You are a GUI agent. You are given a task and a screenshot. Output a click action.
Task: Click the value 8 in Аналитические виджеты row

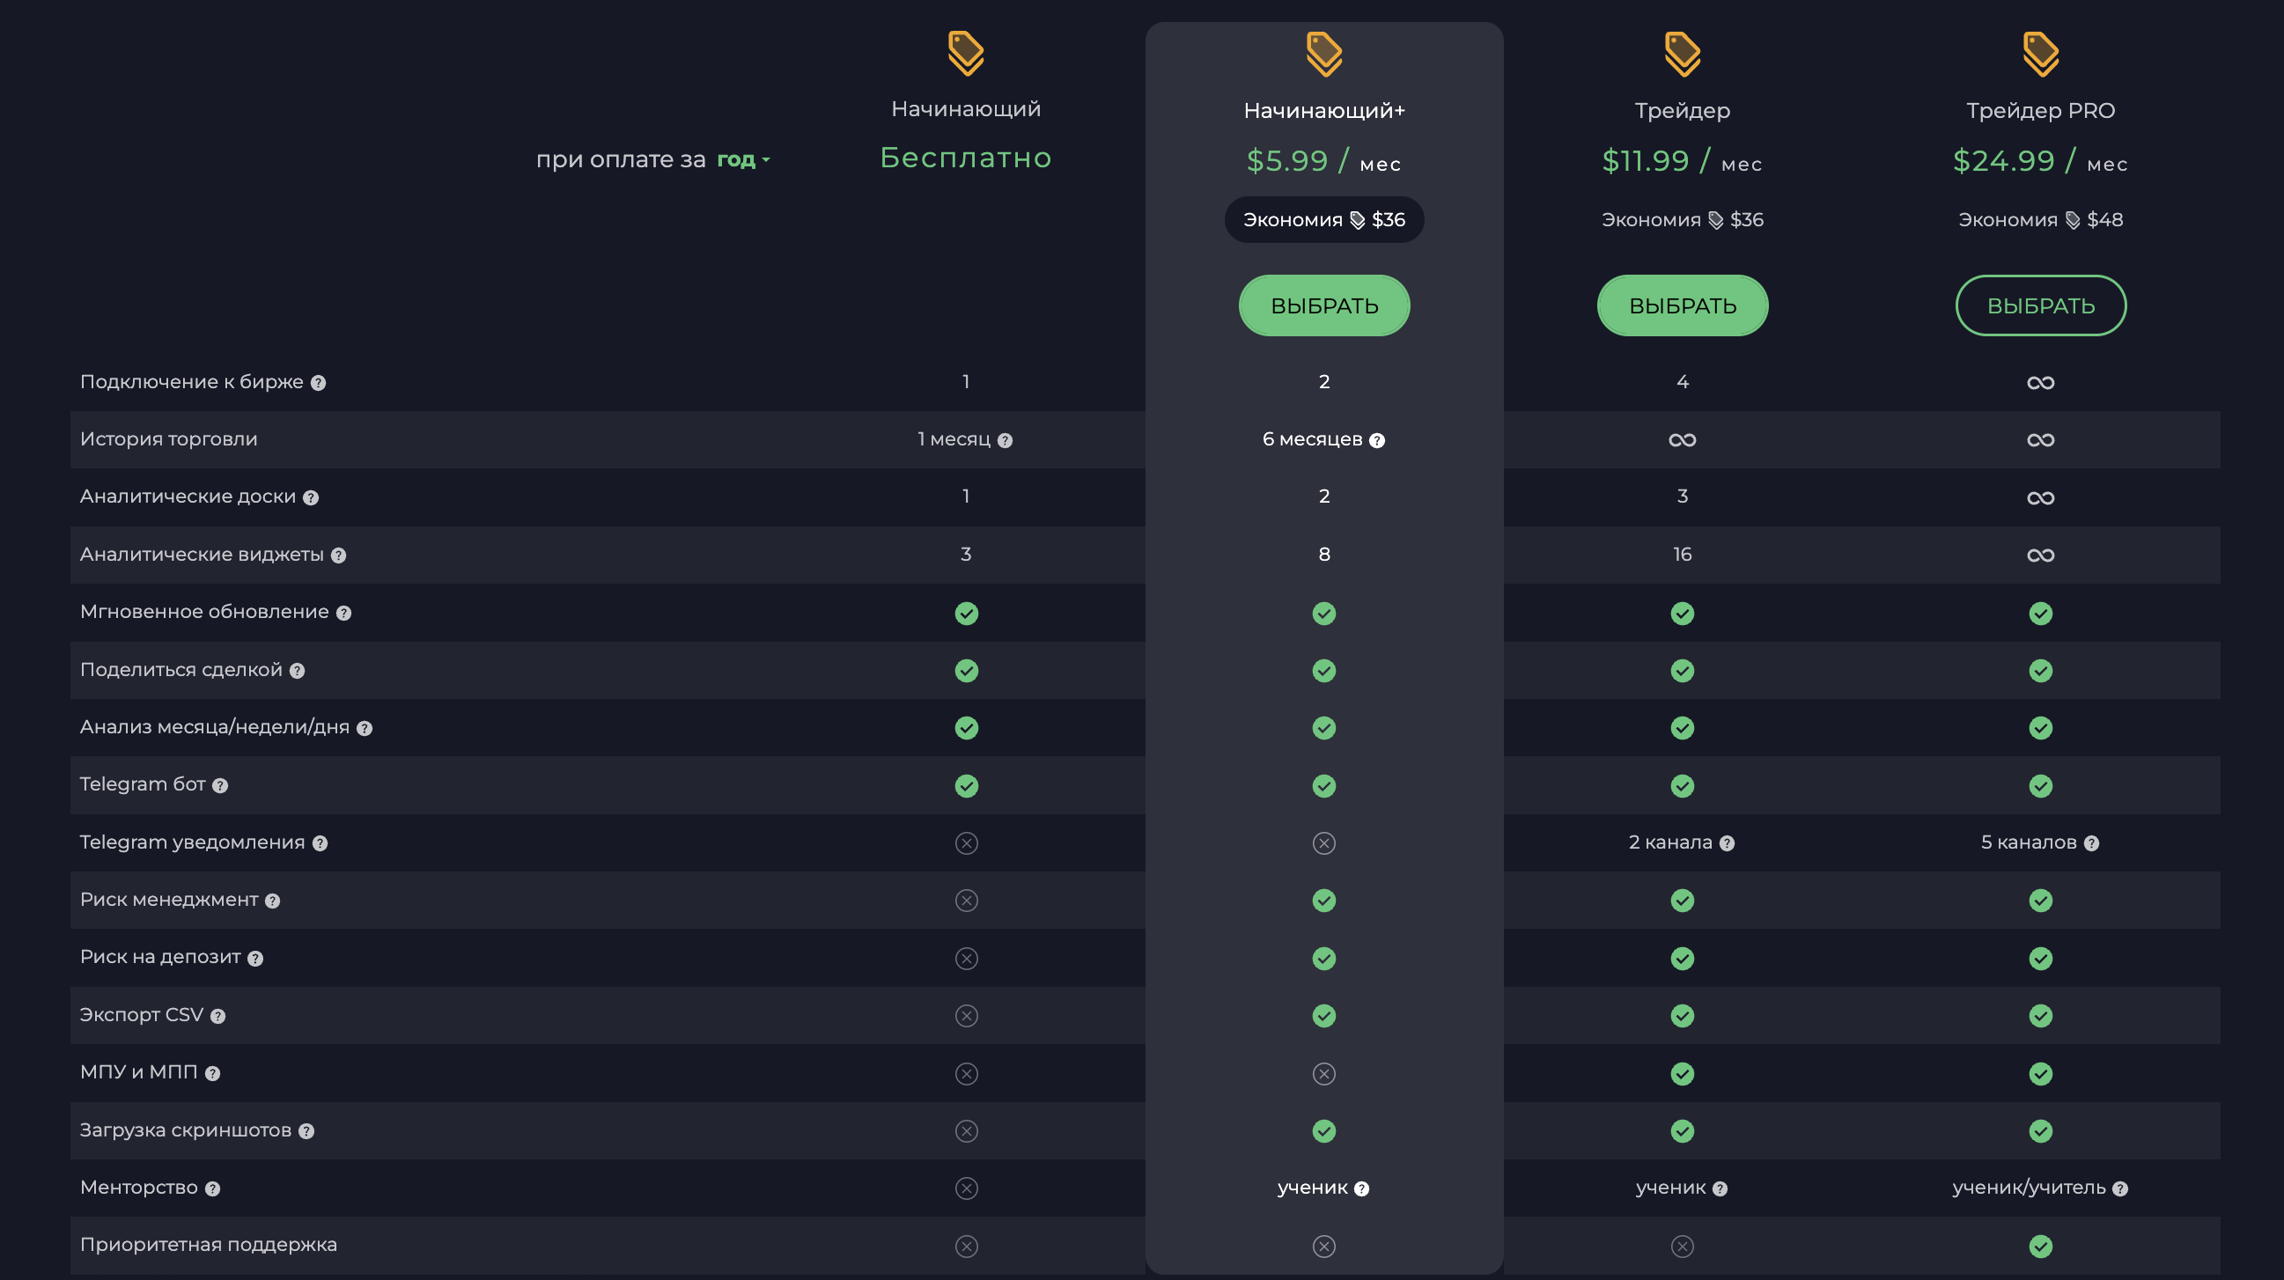point(1323,554)
